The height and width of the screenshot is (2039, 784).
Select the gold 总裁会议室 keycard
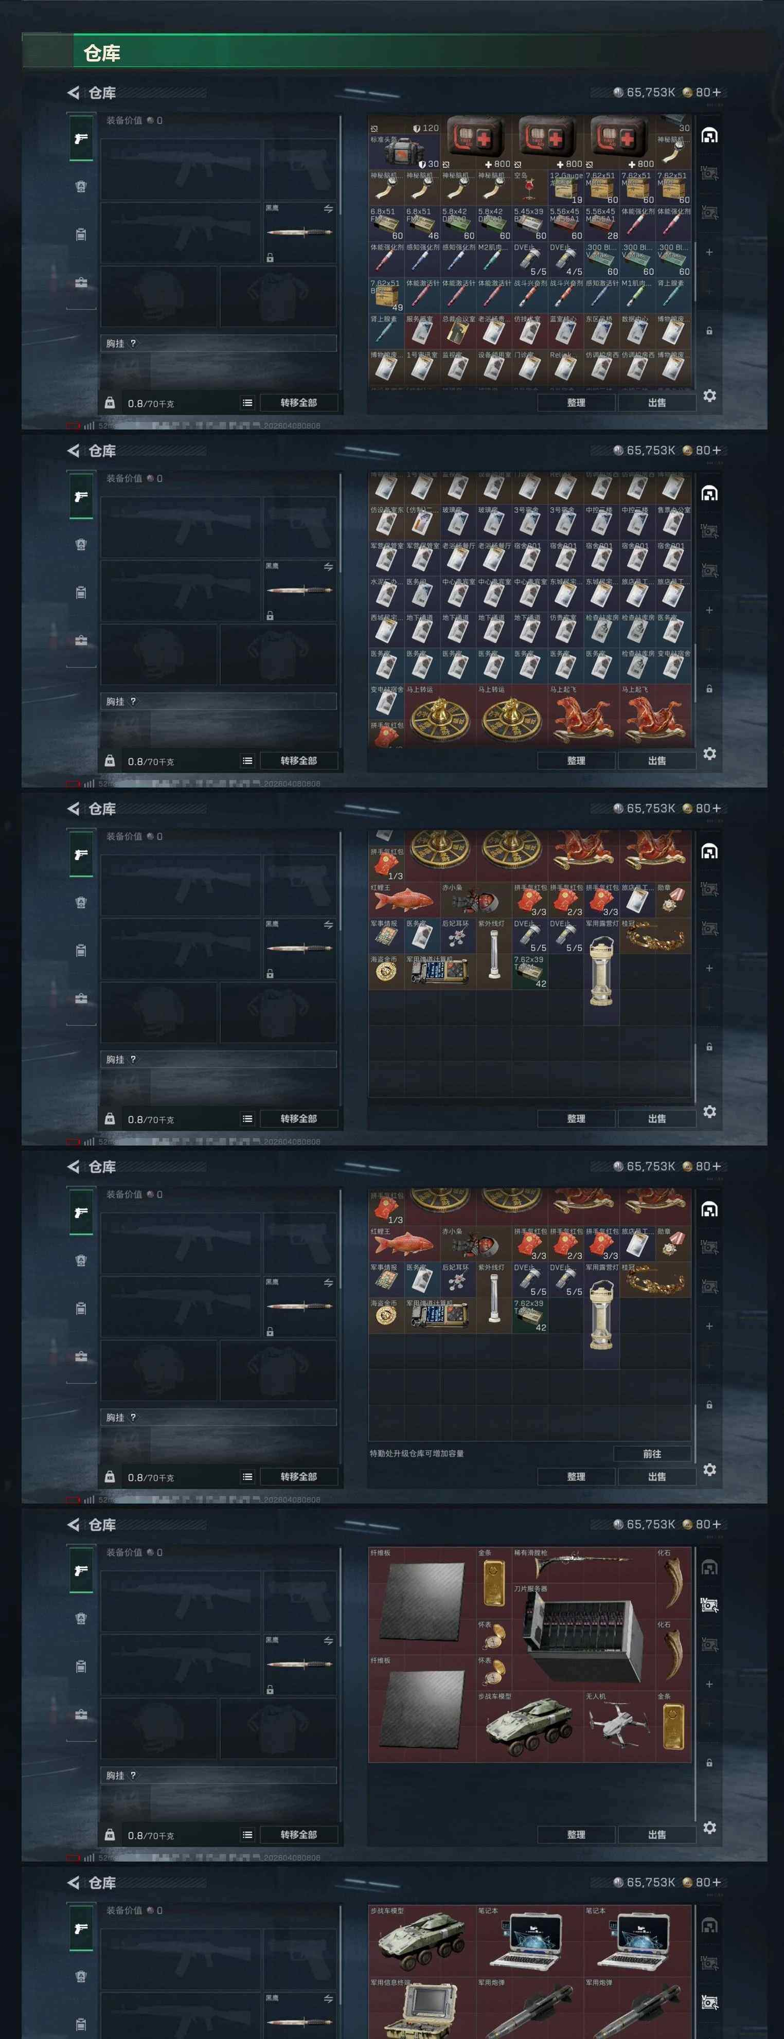[x=458, y=331]
